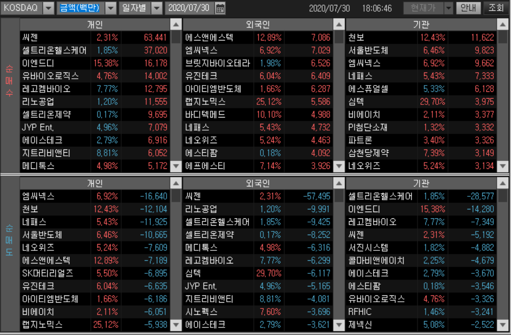Click the 11,622 amount for 천보

pos(482,37)
